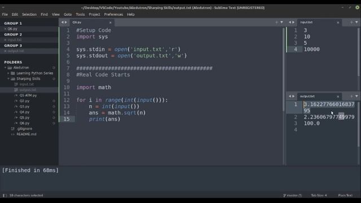Screen dimensions: 361x203
Task: Add new tab in input.txt pane
Action: 351,23
